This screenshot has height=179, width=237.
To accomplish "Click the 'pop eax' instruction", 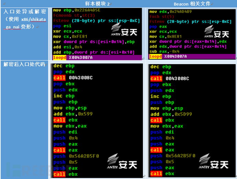I will [158, 27].
